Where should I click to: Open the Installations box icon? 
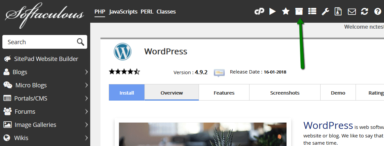pos(299,11)
